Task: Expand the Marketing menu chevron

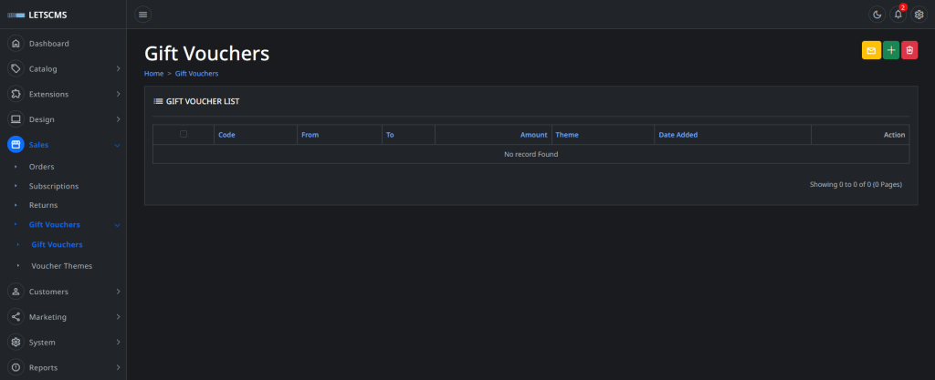Action: (118, 317)
